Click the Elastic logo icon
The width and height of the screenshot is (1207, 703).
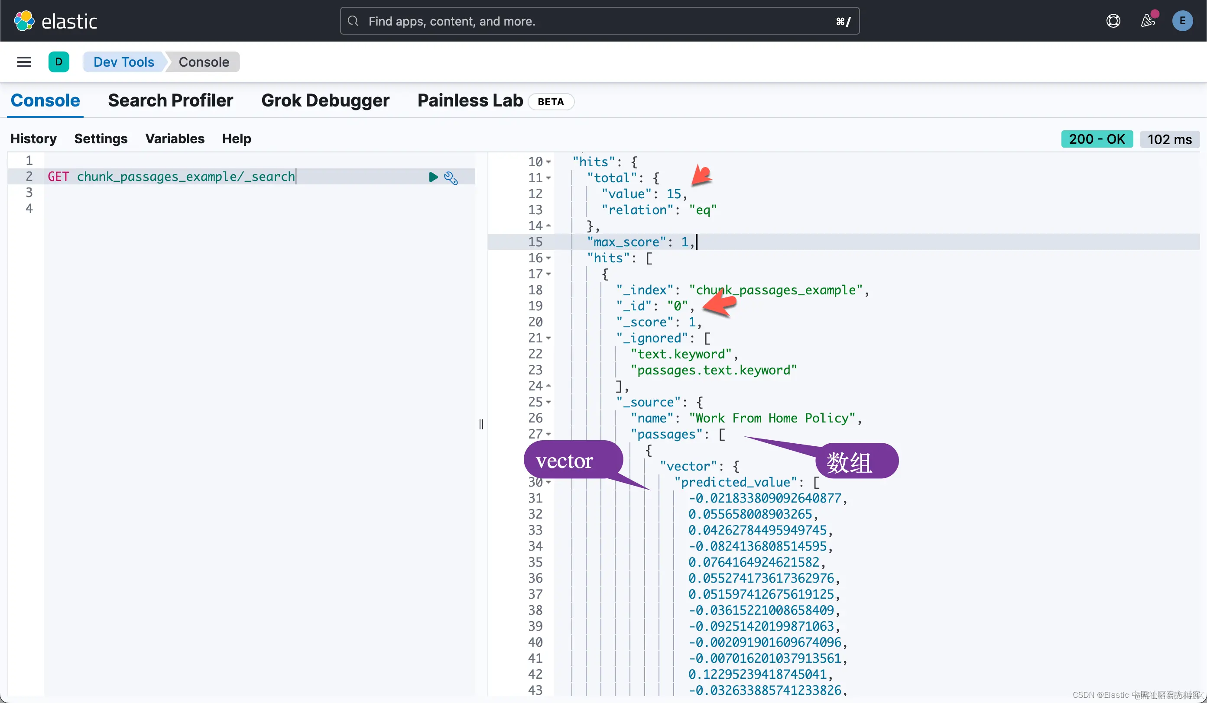coord(24,21)
